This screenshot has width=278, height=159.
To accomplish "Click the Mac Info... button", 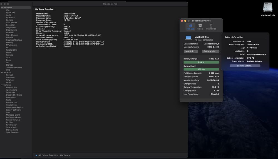I will coord(191,51).
